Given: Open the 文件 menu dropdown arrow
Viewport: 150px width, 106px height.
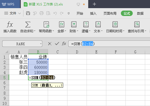Looking at the screenshot, I should [x=19, y=13].
